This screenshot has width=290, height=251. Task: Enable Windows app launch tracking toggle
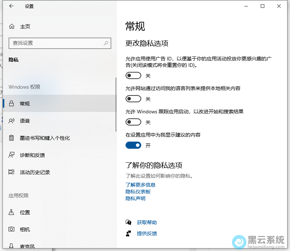[133, 122]
